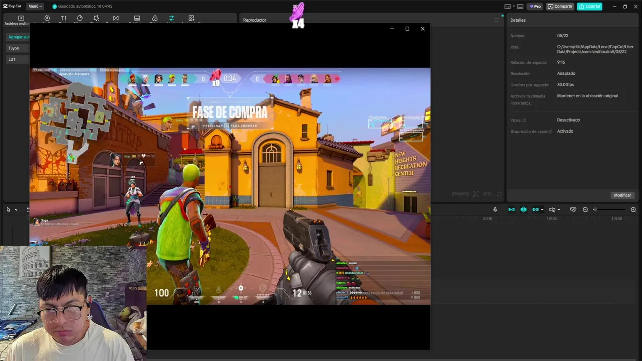Click the Ruta file path text

click(x=595, y=49)
